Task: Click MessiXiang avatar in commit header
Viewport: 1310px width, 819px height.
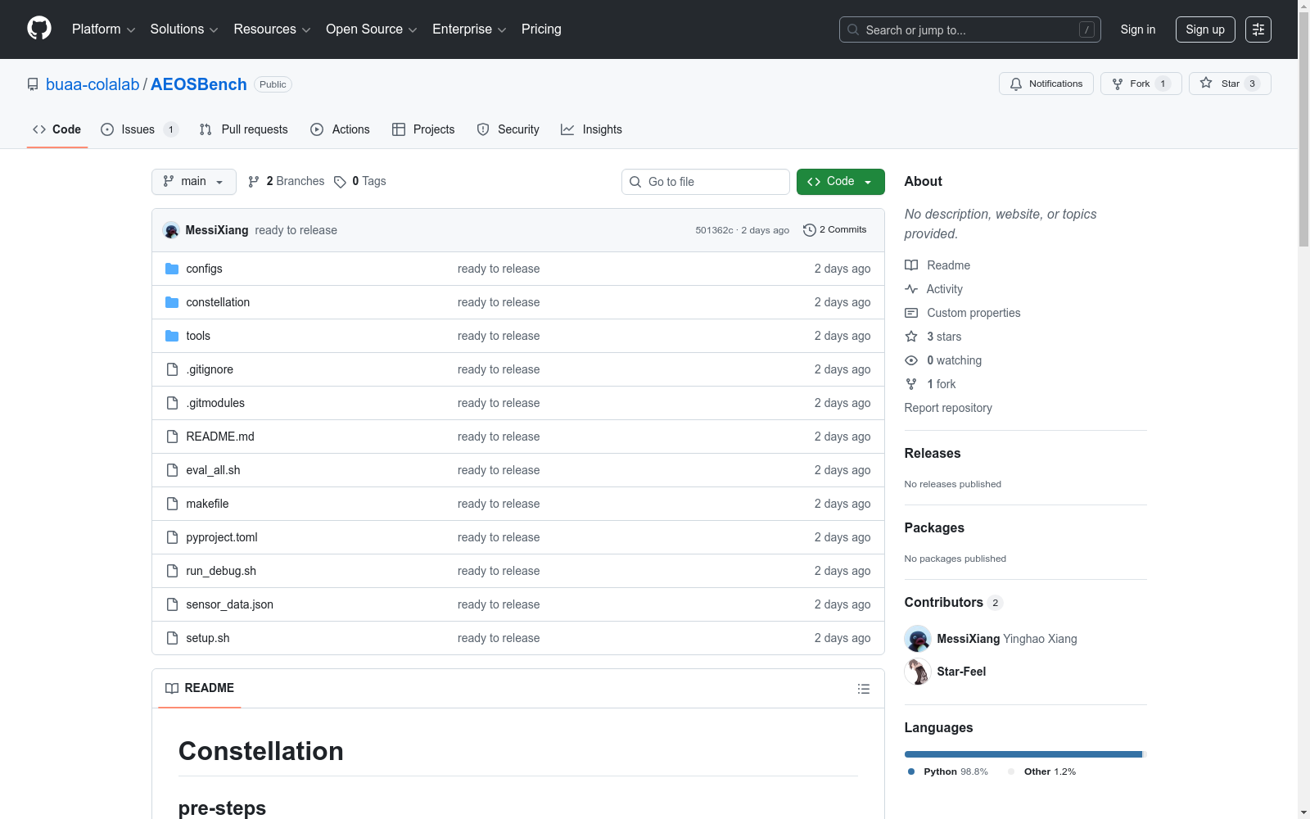Action: point(171,230)
